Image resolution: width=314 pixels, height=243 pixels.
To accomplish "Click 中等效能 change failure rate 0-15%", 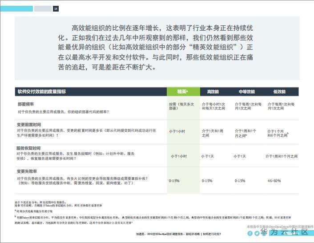I will coord(240,181).
